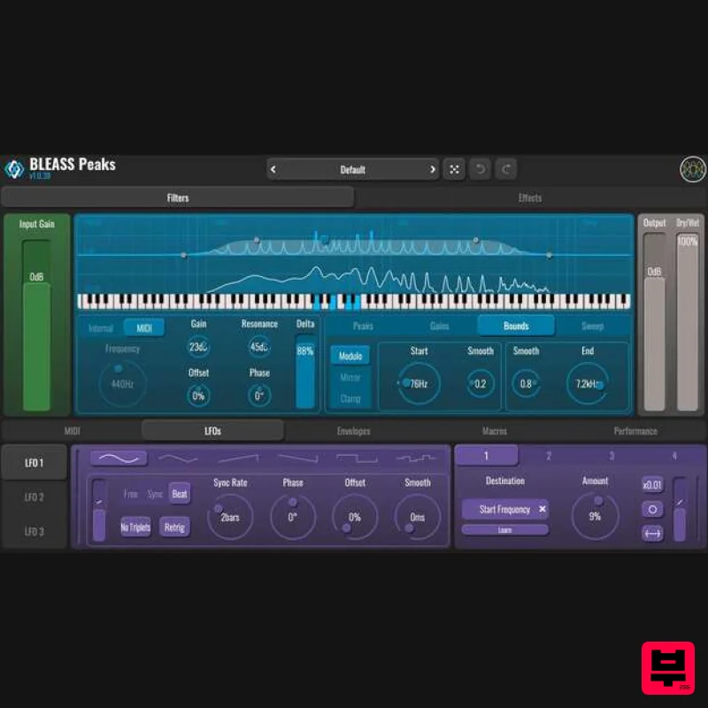Toggle the unipolar circle icon button
Viewport: 708px width, 708px height.
tap(652, 510)
